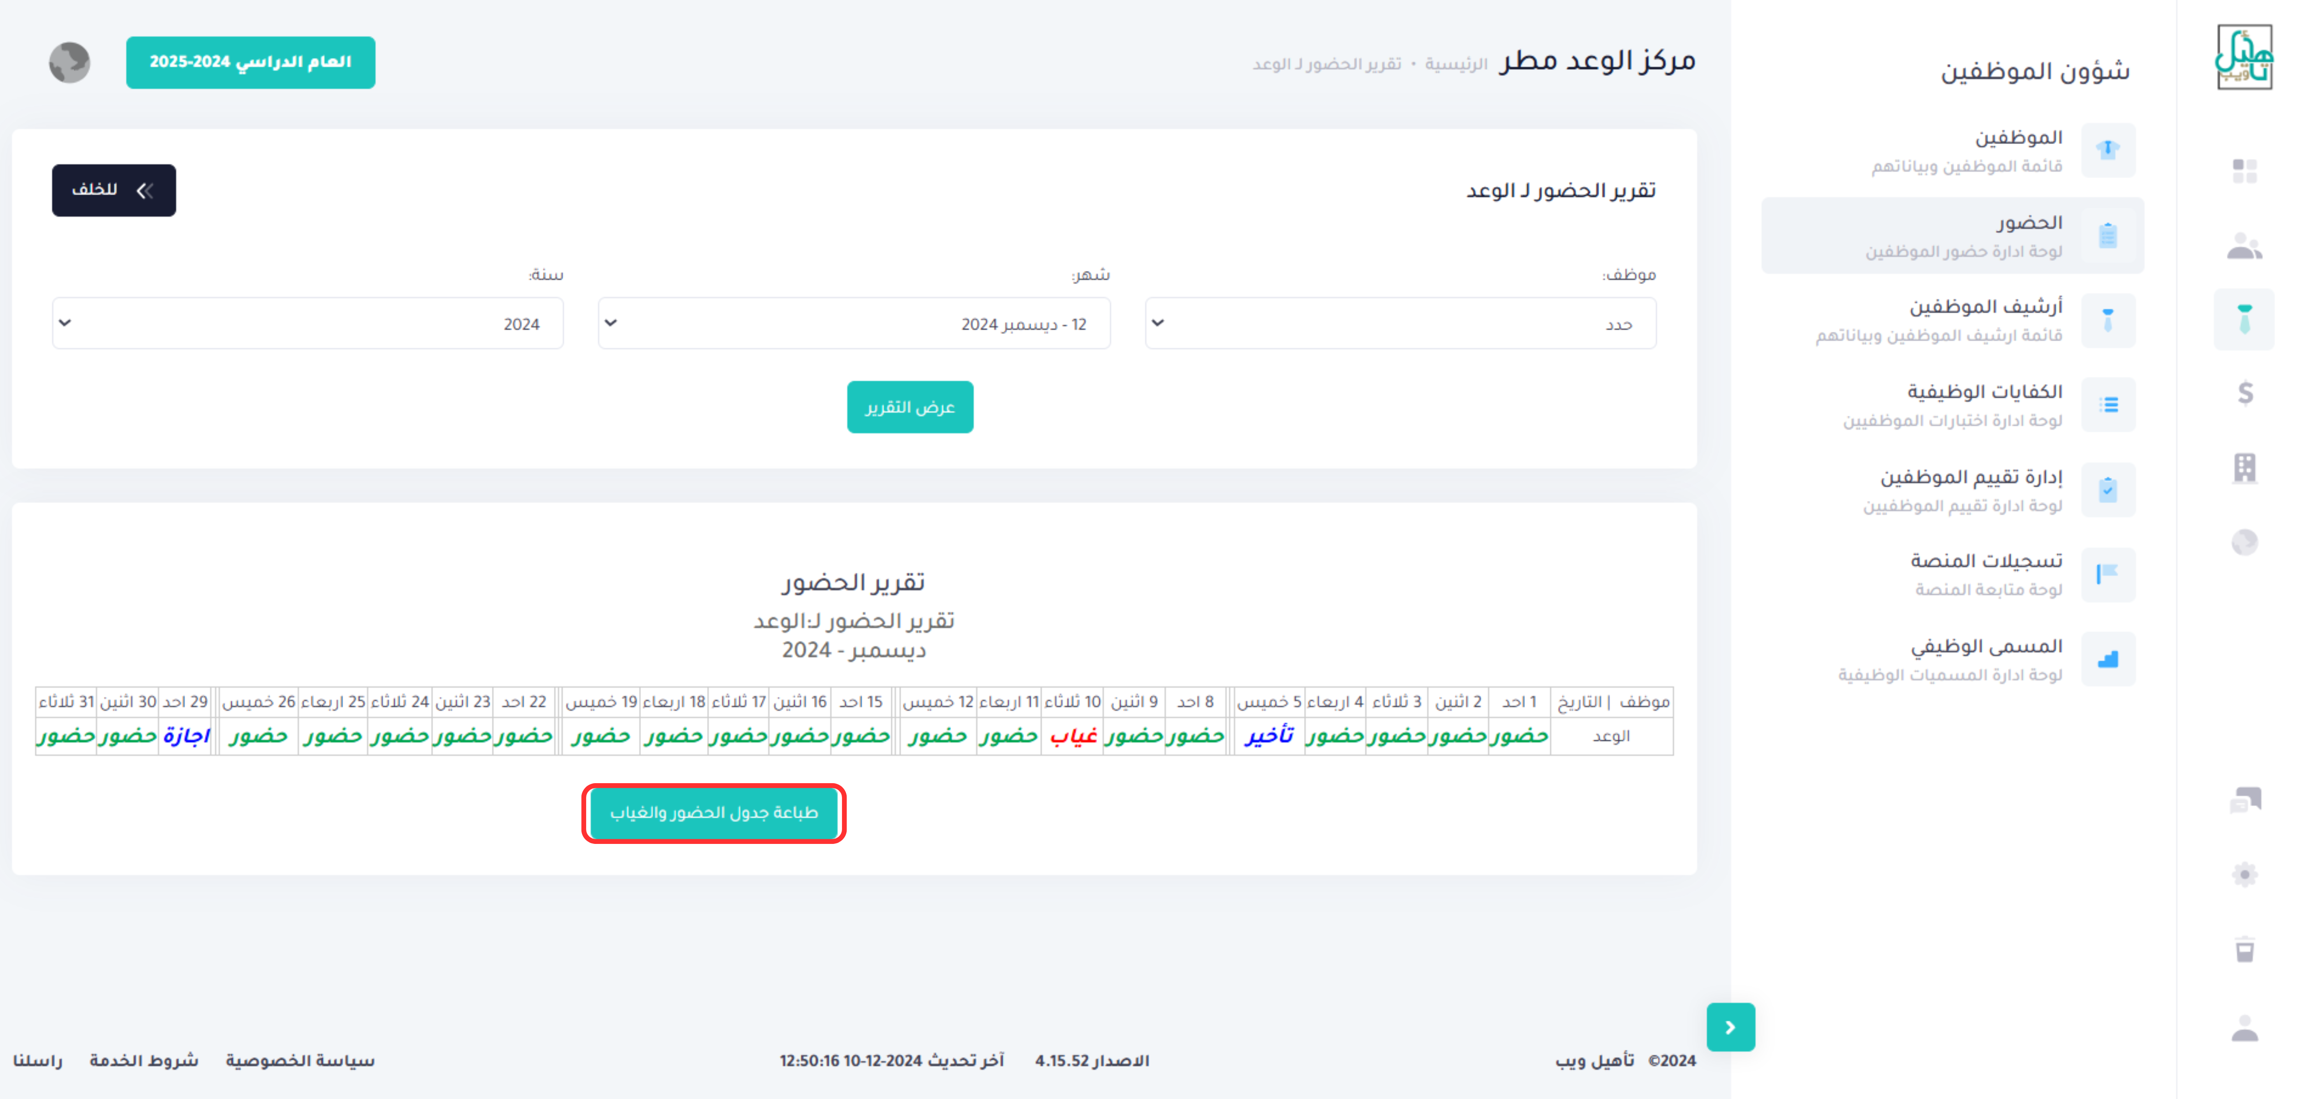The image size is (2304, 1099).
Task: Open إدارة تقييم الموظفين menu item
Action: [1952, 489]
